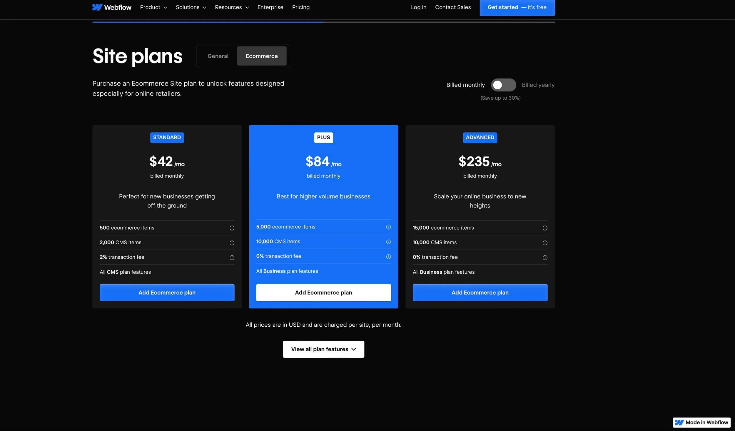
Task: Open the Resources dropdown menu
Action: tap(232, 7)
